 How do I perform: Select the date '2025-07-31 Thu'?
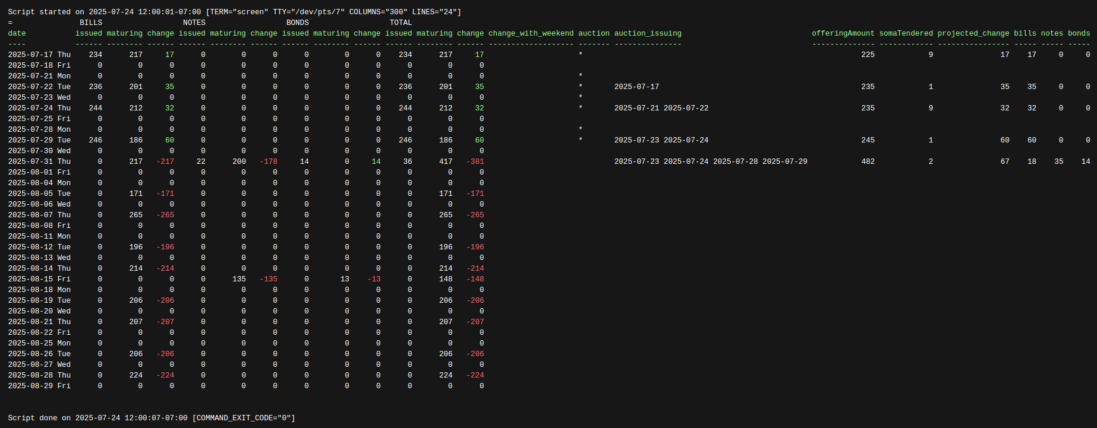pos(39,161)
